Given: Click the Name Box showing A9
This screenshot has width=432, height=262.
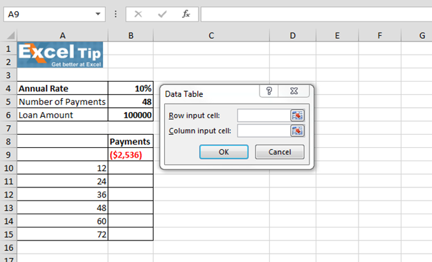Looking at the screenshot, I should pos(54,14).
